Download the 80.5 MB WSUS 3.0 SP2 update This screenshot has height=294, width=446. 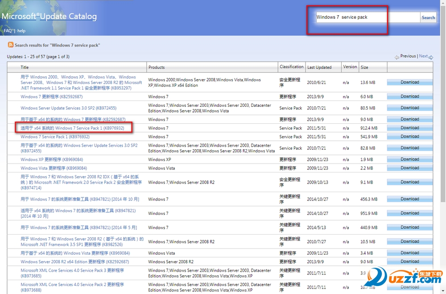tap(409, 108)
